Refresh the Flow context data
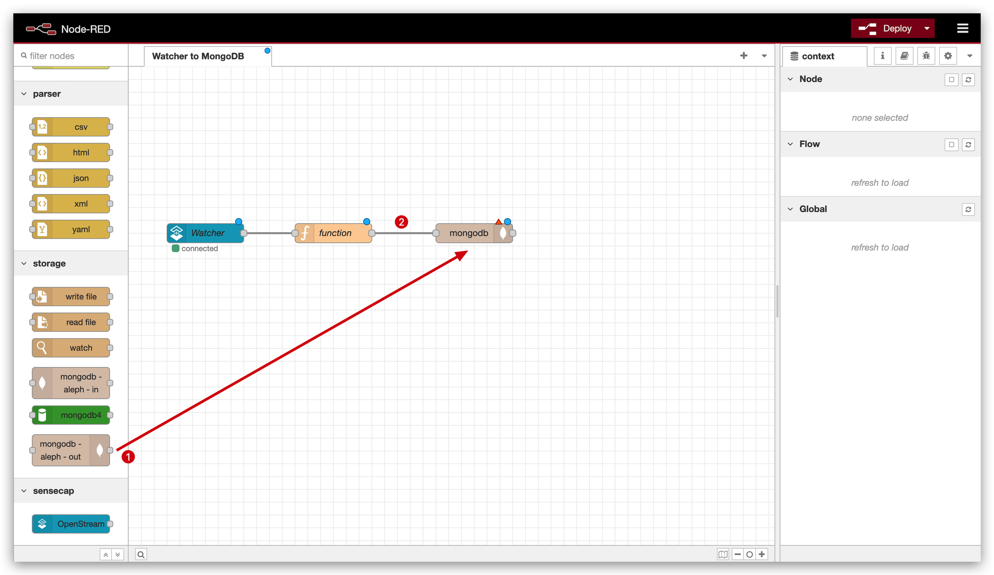The height and width of the screenshot is (575, 994). (968, 144)
